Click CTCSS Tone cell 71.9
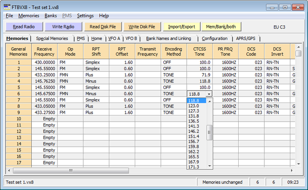This screenshot has width=308, height=190. (200, 75)
